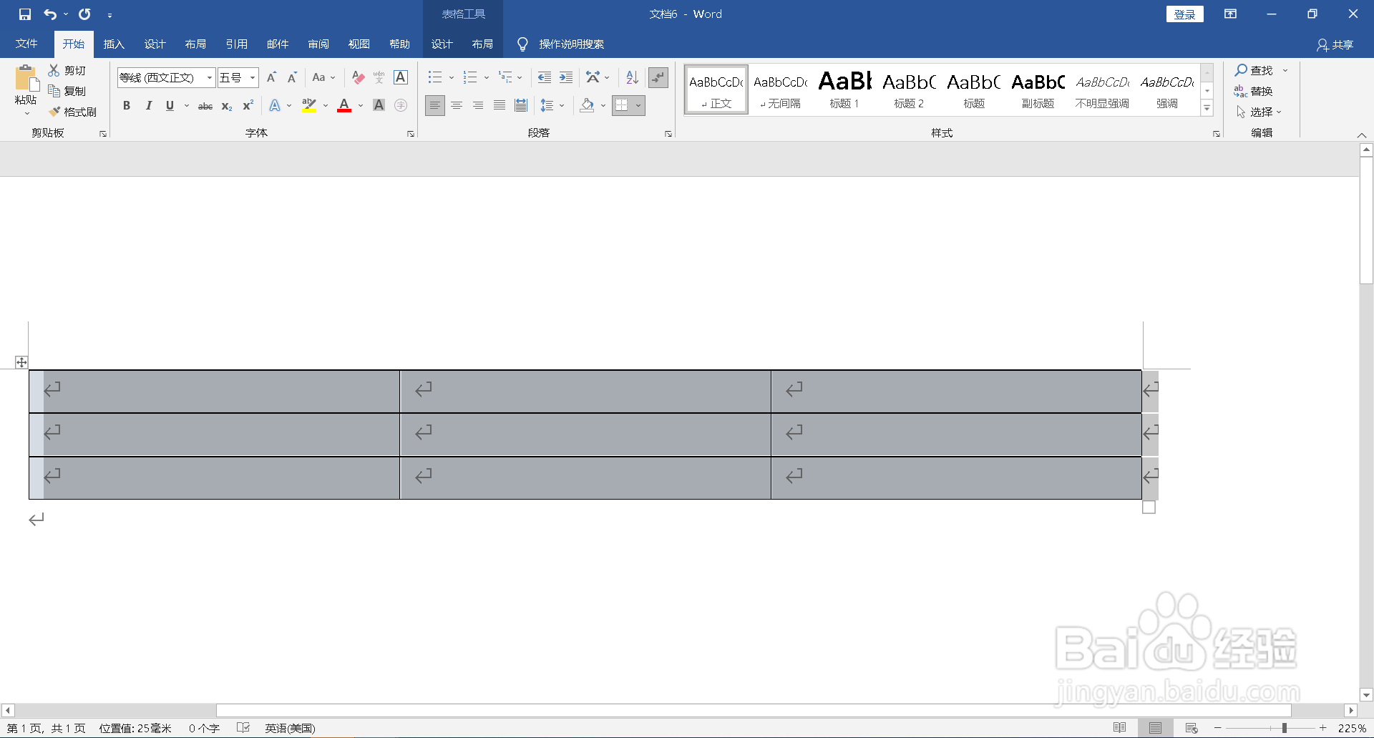This screenshot has width=1374, height=738.
Task: Open the font name dropdown
Action: (209, 77)
